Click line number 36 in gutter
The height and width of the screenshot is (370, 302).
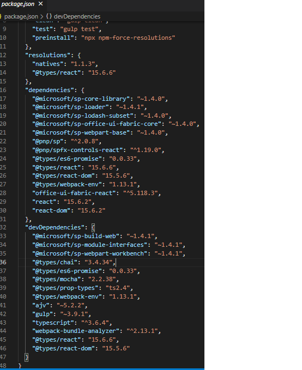coord(3,262)
